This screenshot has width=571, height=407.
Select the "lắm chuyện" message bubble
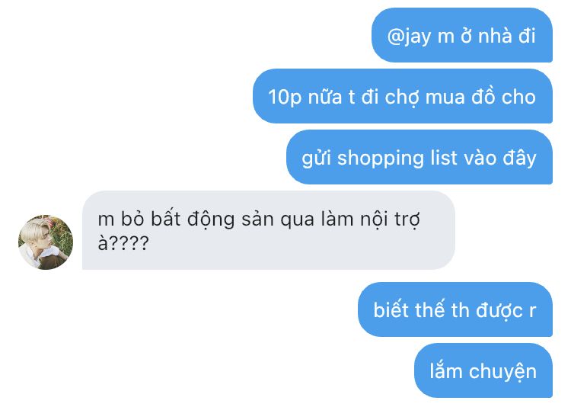click(x=483, y=370)
